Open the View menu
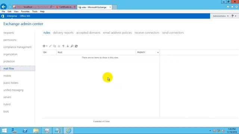Image resolution: width=239 pixels, height=134 pixels. click(16, 12)
